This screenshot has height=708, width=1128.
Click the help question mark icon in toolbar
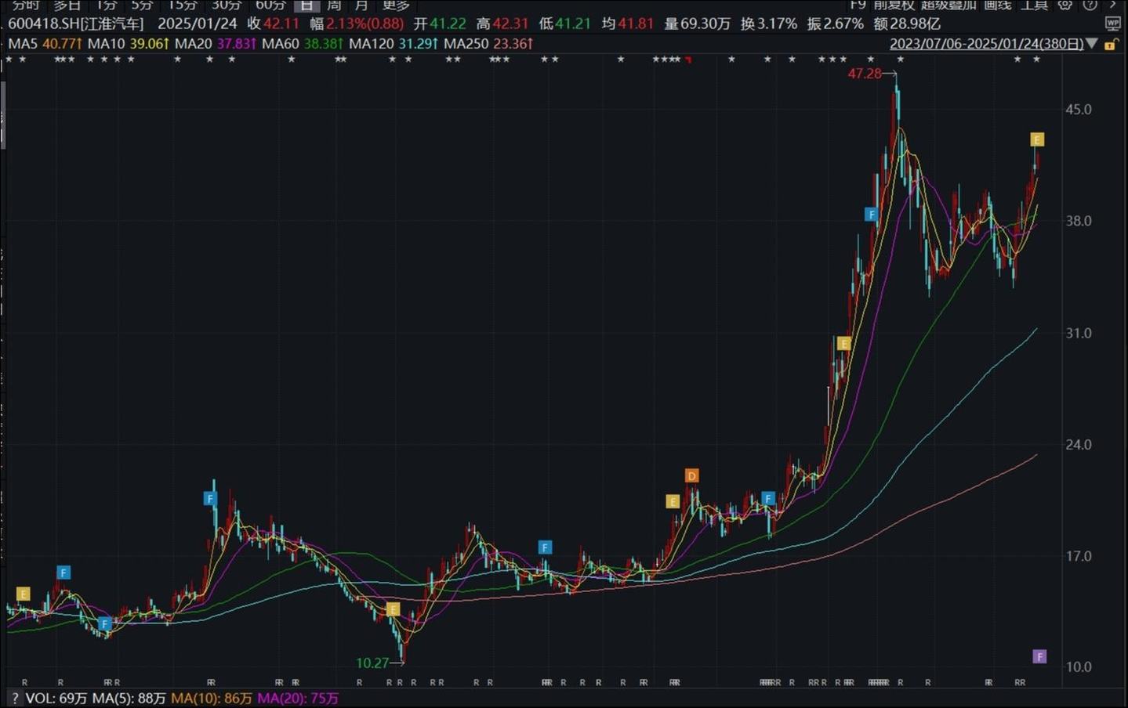[1090, 5]
